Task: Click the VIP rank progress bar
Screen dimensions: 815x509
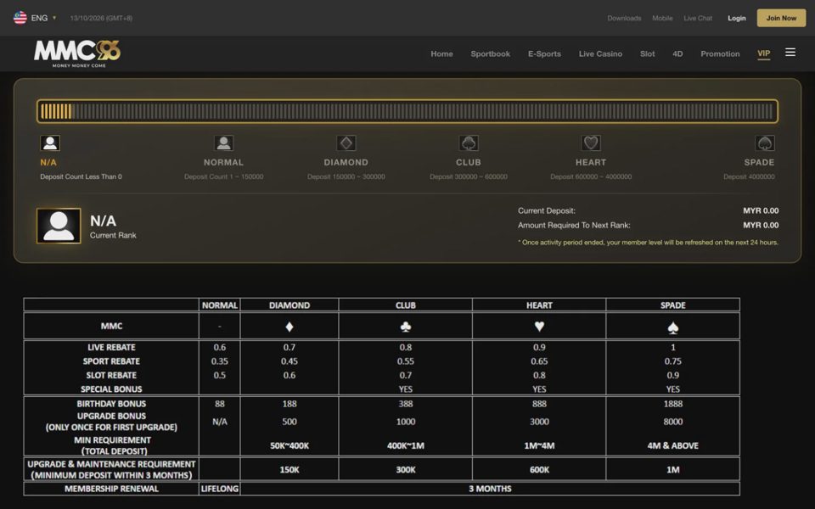Action: click(x=407, y=111)
